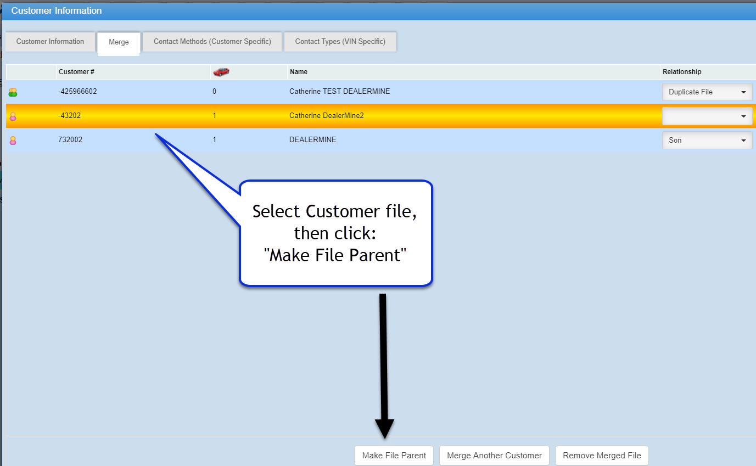756x466 pixels.
Task: Select the DEALERMINE customer name
Action: click(x=312, y=140)
